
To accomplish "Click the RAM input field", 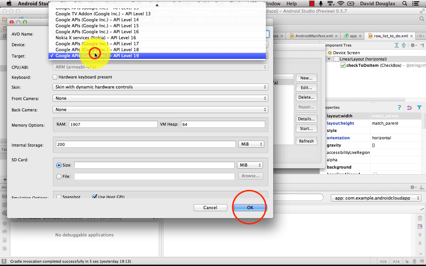I will [x=113, y=124].
